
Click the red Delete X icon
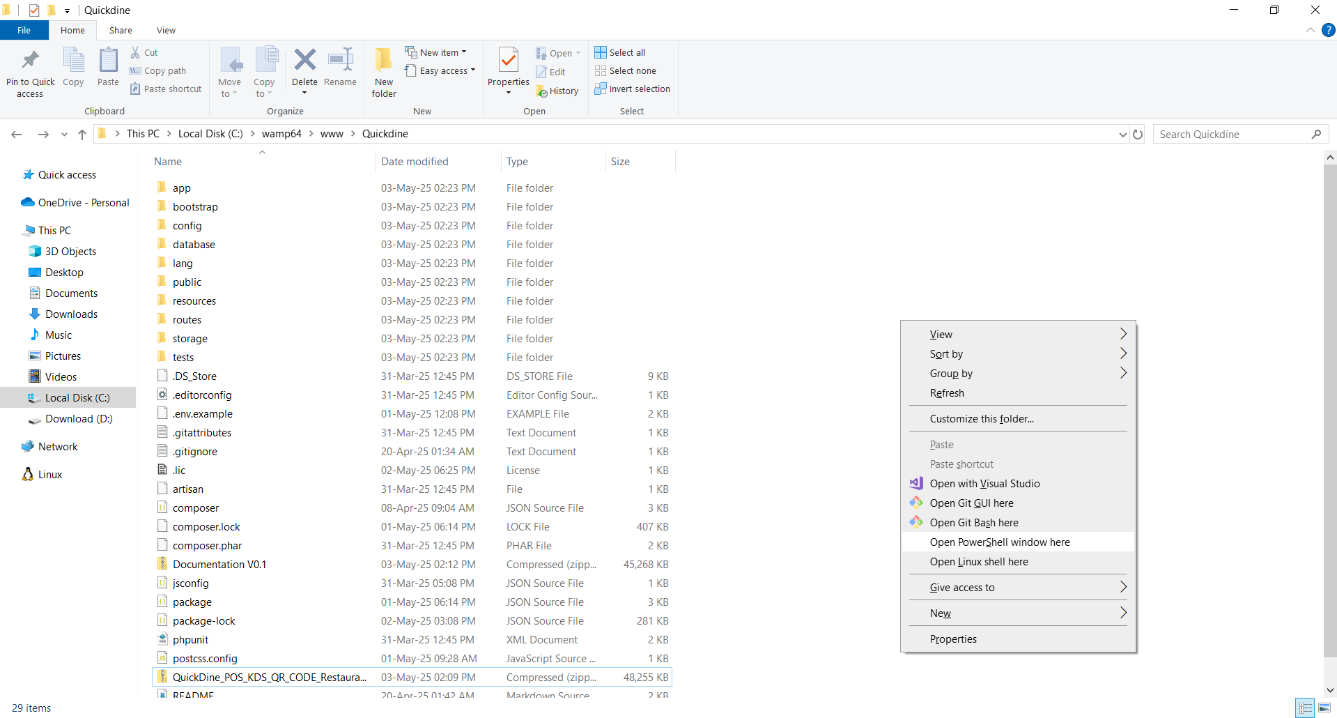pos(304,60)
